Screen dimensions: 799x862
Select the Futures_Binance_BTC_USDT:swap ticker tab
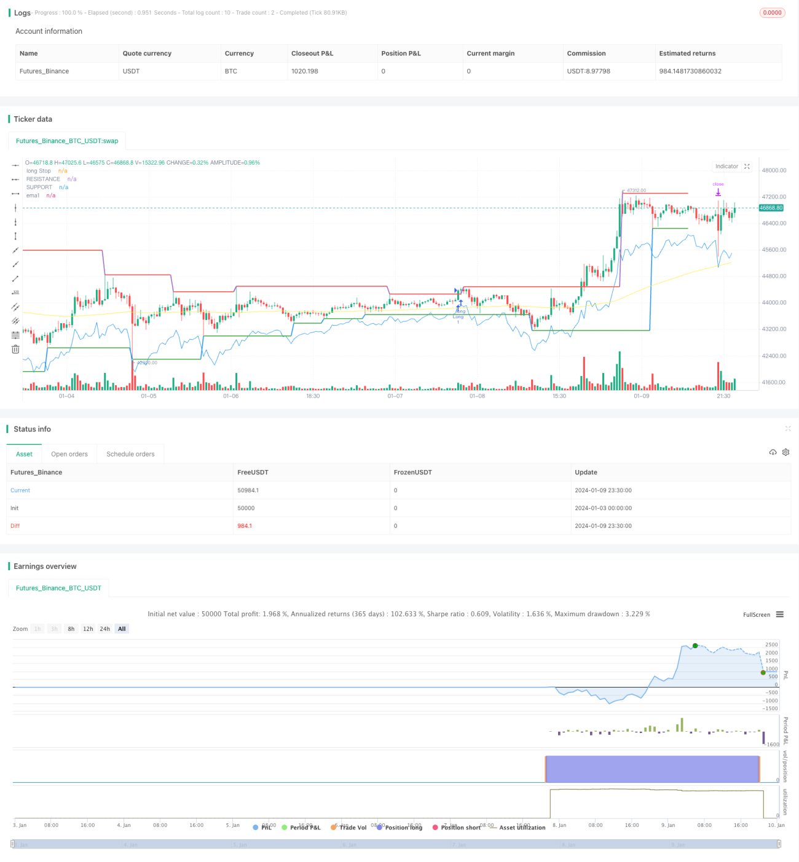pos(67,141)
